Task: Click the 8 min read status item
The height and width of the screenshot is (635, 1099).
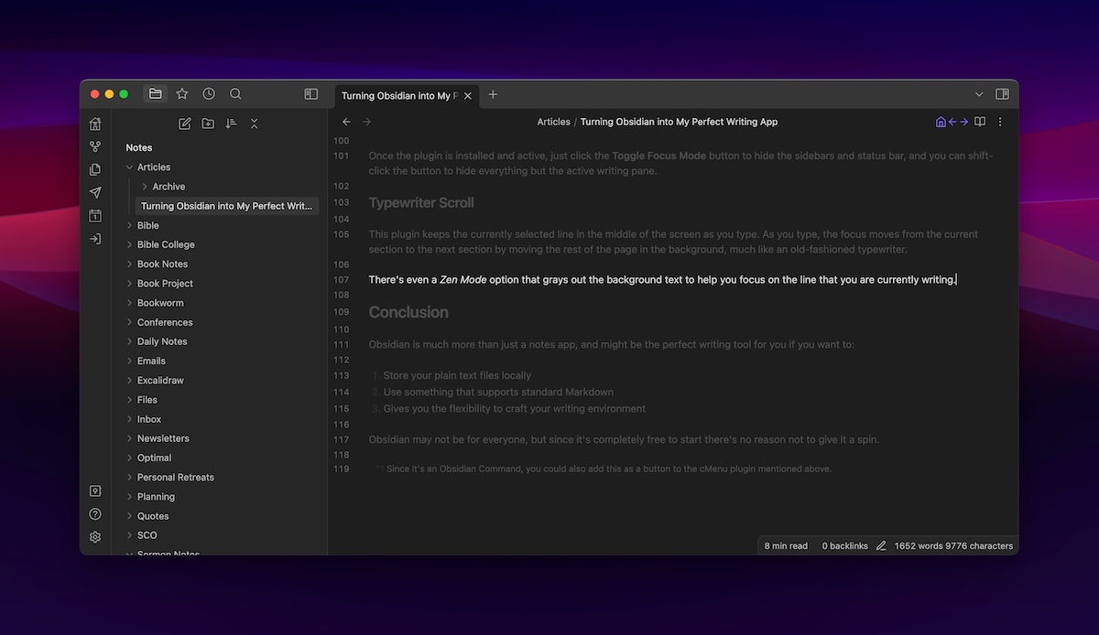Action: click(786, 546)
